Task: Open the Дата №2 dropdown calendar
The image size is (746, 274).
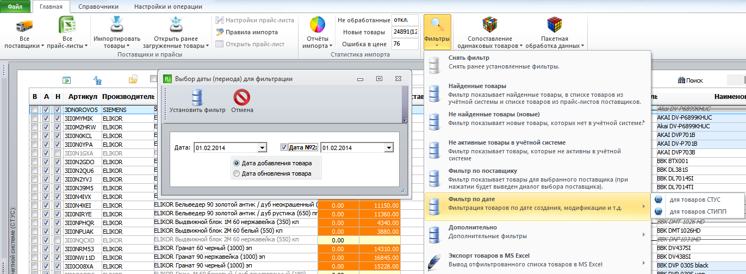Action: pyautogui.click(x=388, y=147)
